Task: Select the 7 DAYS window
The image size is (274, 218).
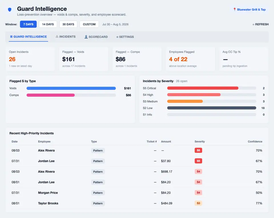Action: click(x=28, y=24)
